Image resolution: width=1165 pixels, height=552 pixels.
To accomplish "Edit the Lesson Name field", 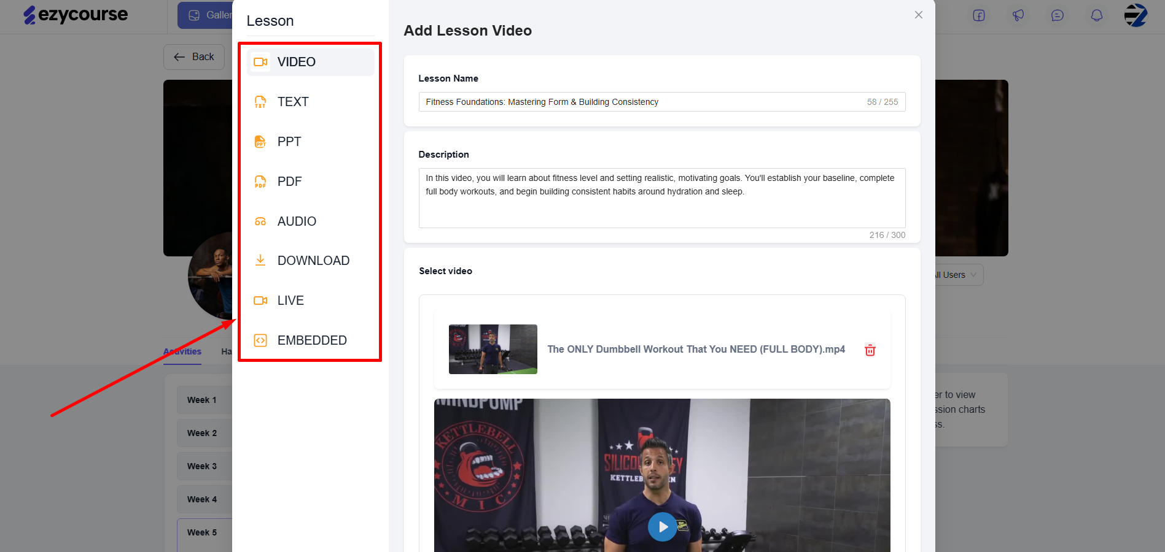I will click(x=662, y=102).
